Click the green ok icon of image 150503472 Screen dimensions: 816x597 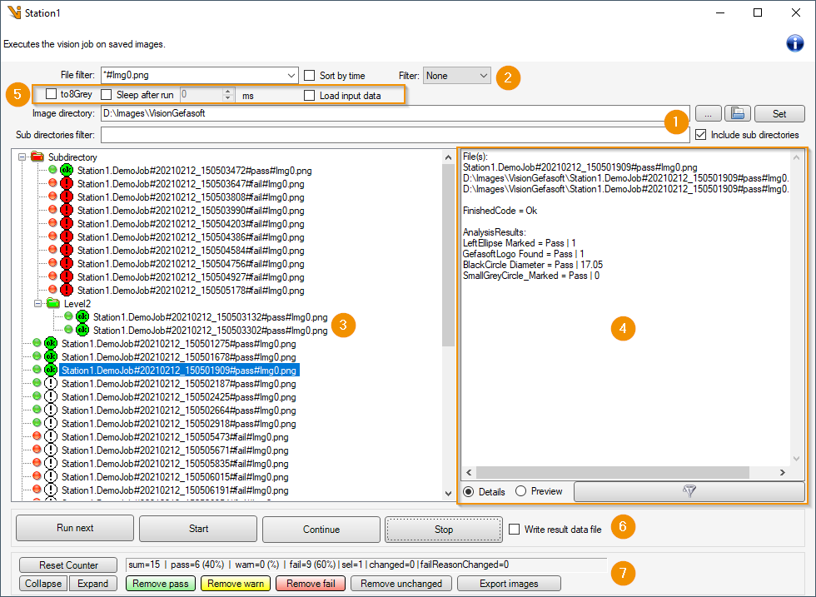67,170
